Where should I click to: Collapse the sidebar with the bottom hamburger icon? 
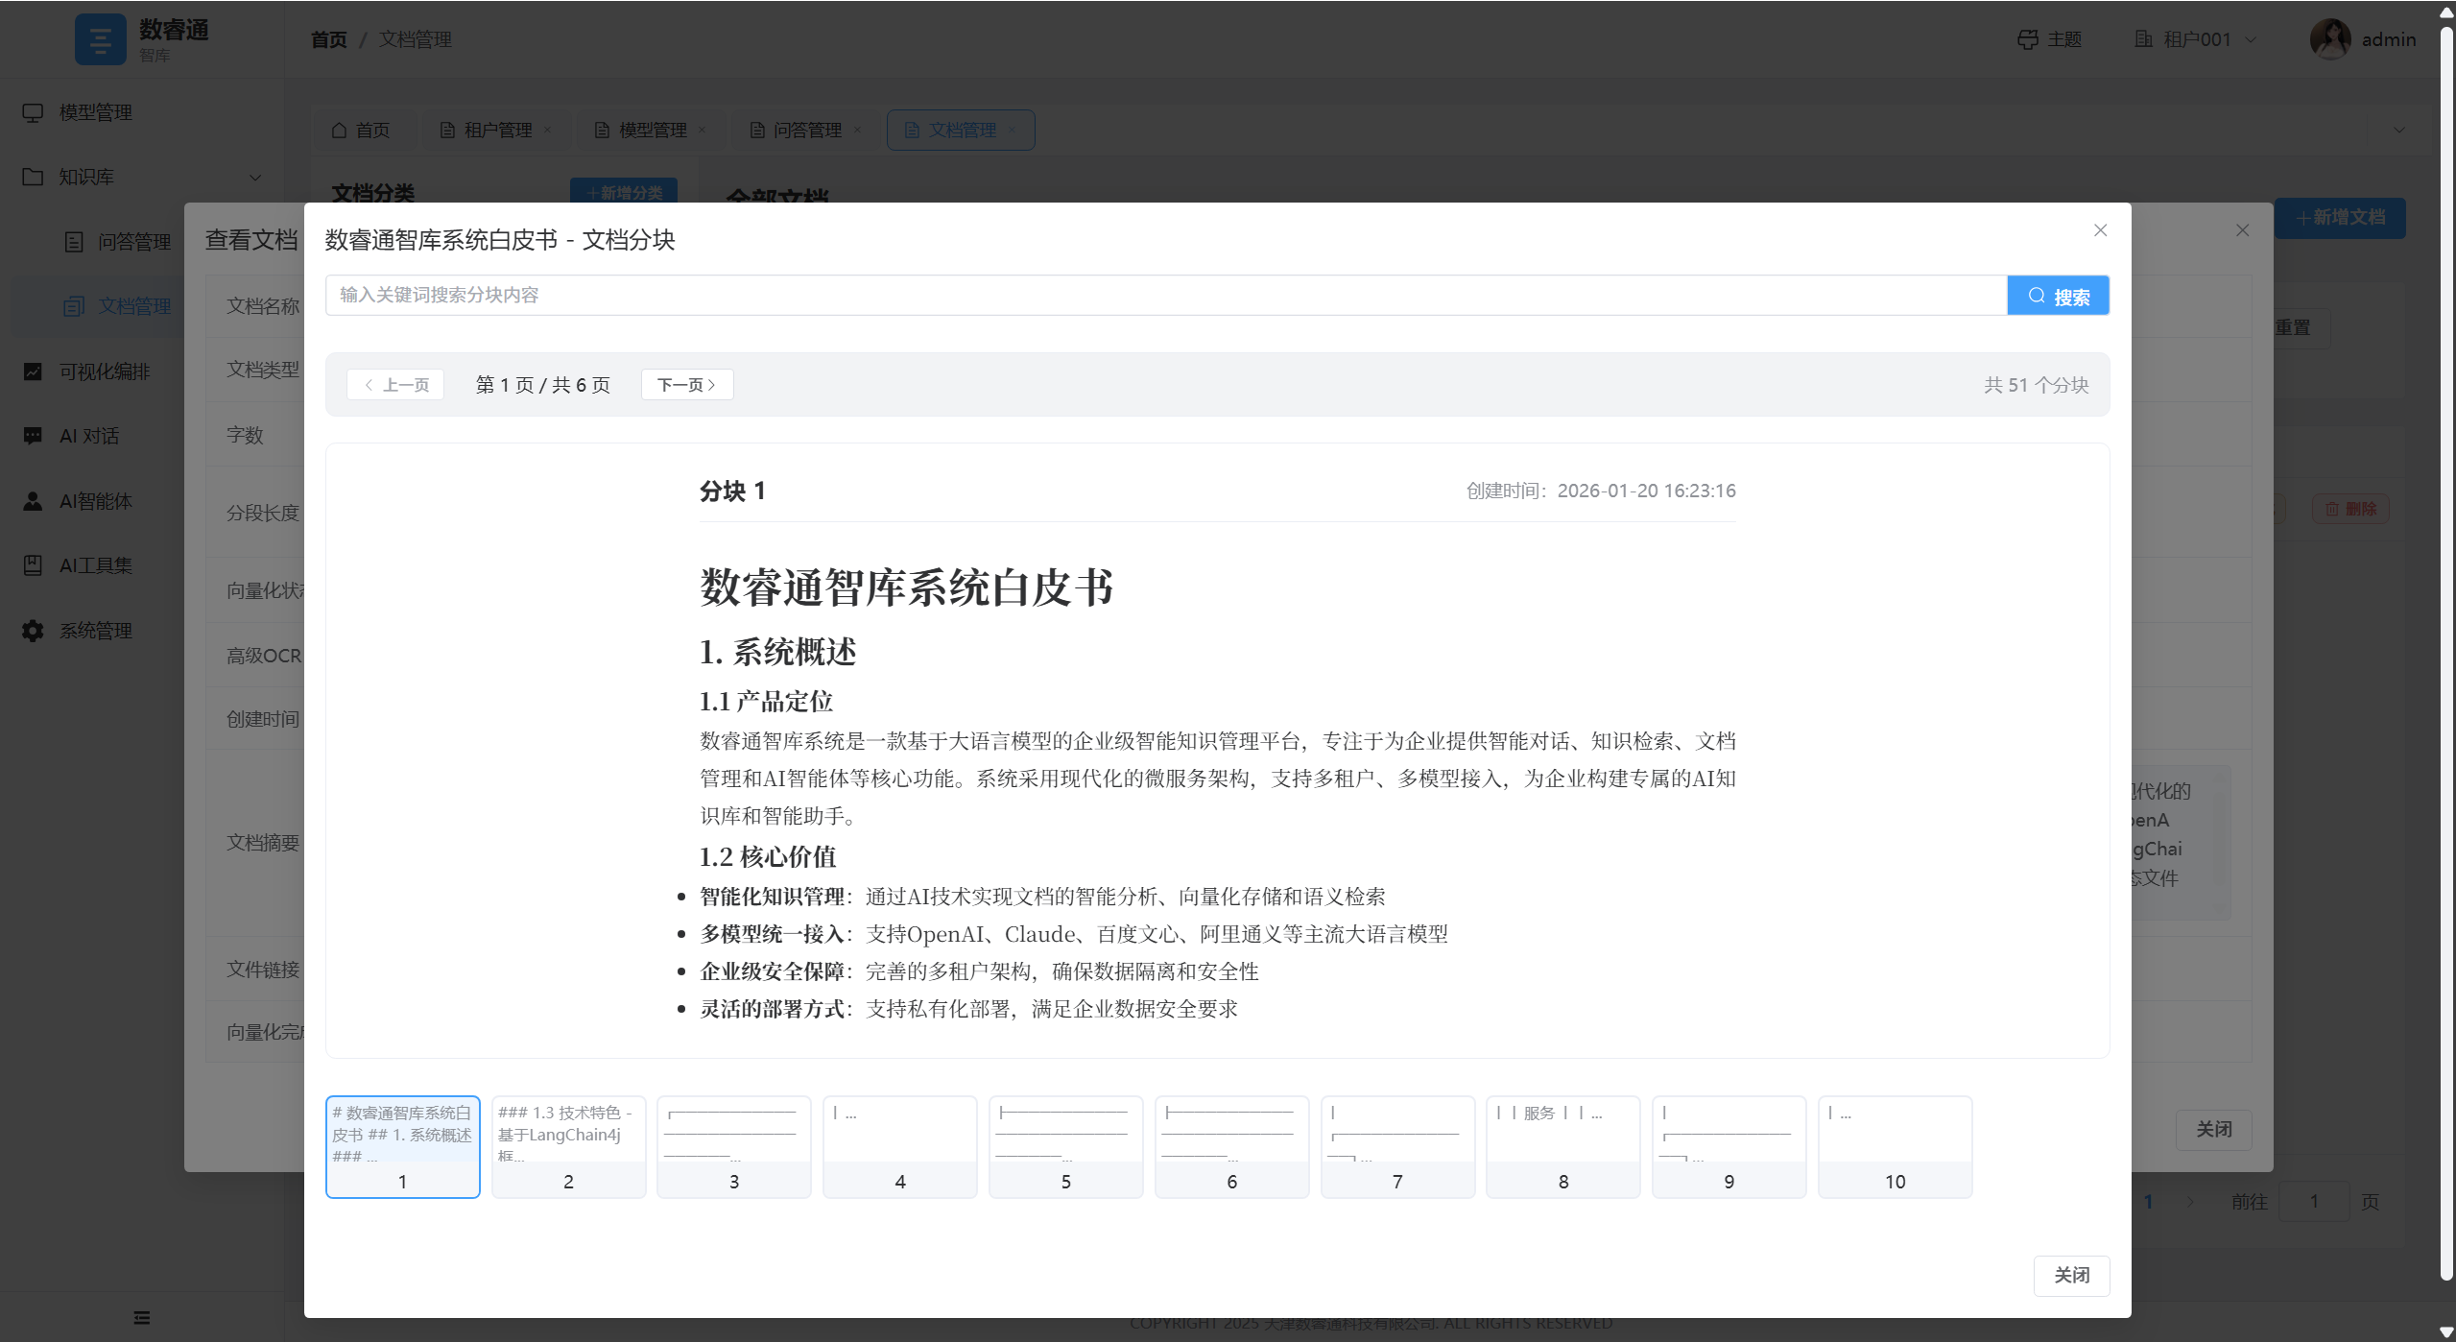(x=141, y=1316)
